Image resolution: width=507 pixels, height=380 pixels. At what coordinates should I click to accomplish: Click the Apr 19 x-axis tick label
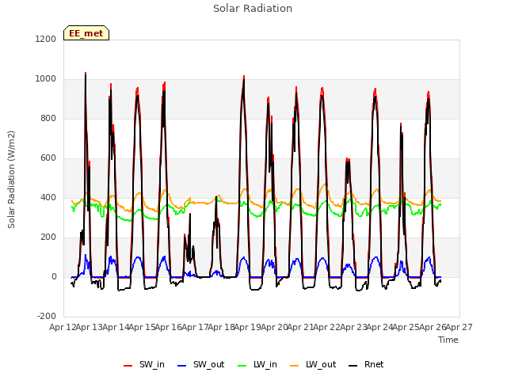pos(247,328)
